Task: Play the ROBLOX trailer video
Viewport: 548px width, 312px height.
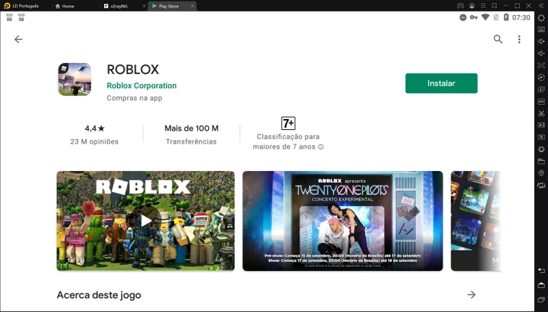Action: coord(145,220)
